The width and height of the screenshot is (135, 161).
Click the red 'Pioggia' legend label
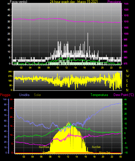pyautogui.click(x=5, y=95)
